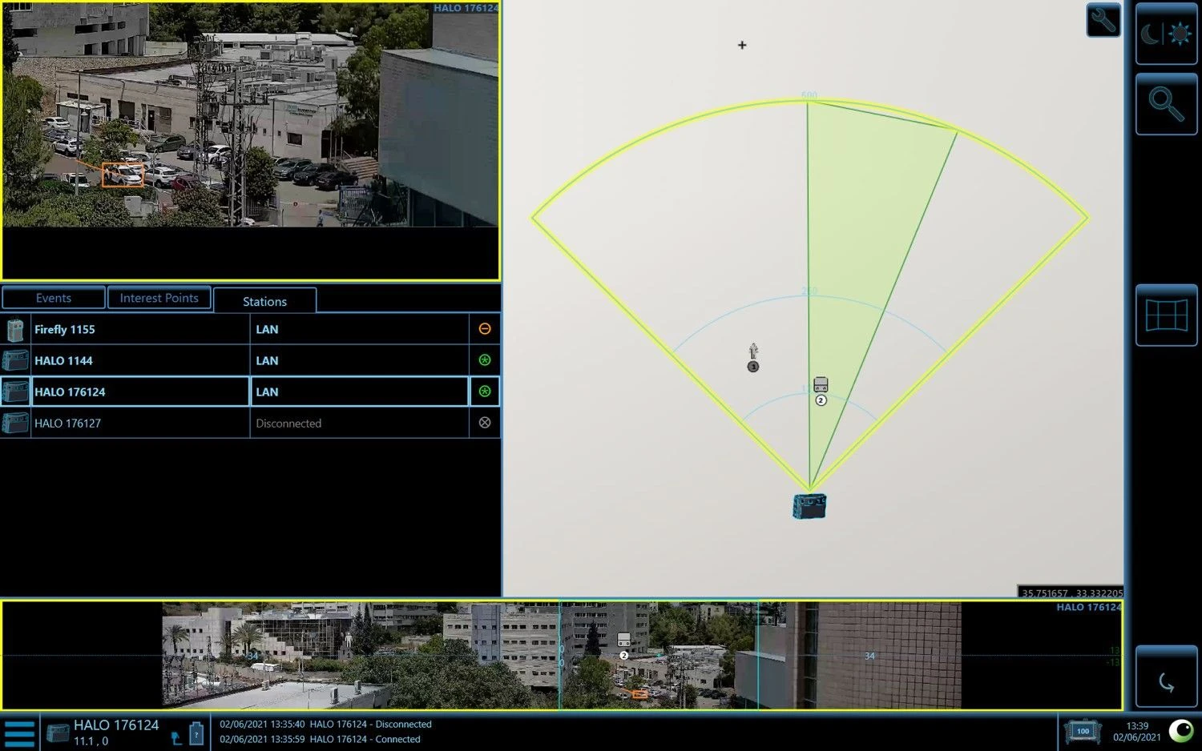Click the magnifying glass search button
Image resolution: width=1202 pixels, height=751 pixels.
tap(1166, 104)
